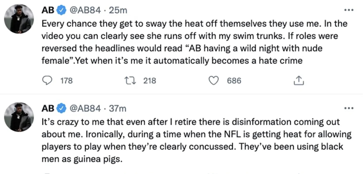
Task: Click the blue verified badge on the 25m tweet
Action: pos(61,10)
